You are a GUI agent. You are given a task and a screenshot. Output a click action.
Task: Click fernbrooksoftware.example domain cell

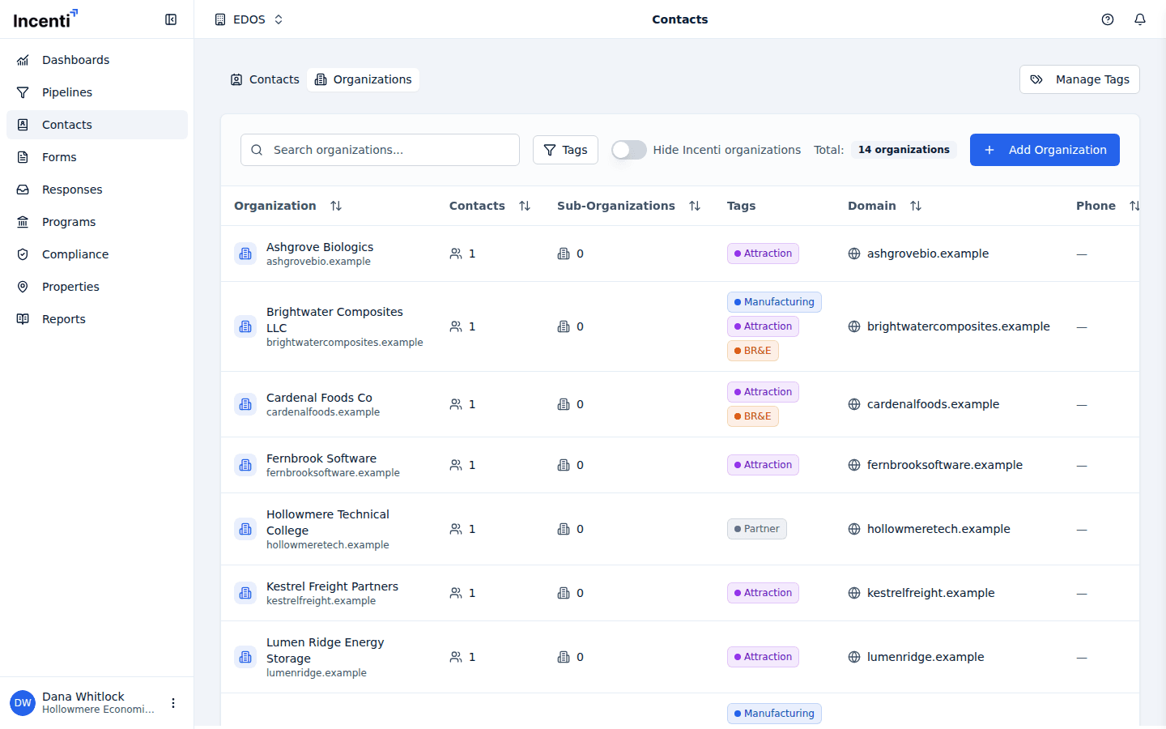(935, 465)
